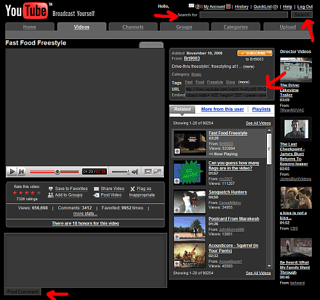Expand tags with (more) link
The image size is (320, 300).
click(x=244, y=82)
